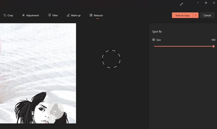Open the Filter tab

(x=53, y=15)
